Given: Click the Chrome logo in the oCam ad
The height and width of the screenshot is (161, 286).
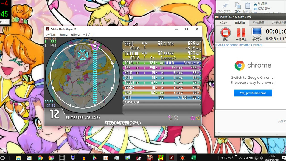Looking at the screenshot, I should click(240, 66).
